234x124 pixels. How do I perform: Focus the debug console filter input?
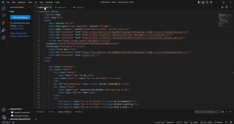click(x=207, y=112)
